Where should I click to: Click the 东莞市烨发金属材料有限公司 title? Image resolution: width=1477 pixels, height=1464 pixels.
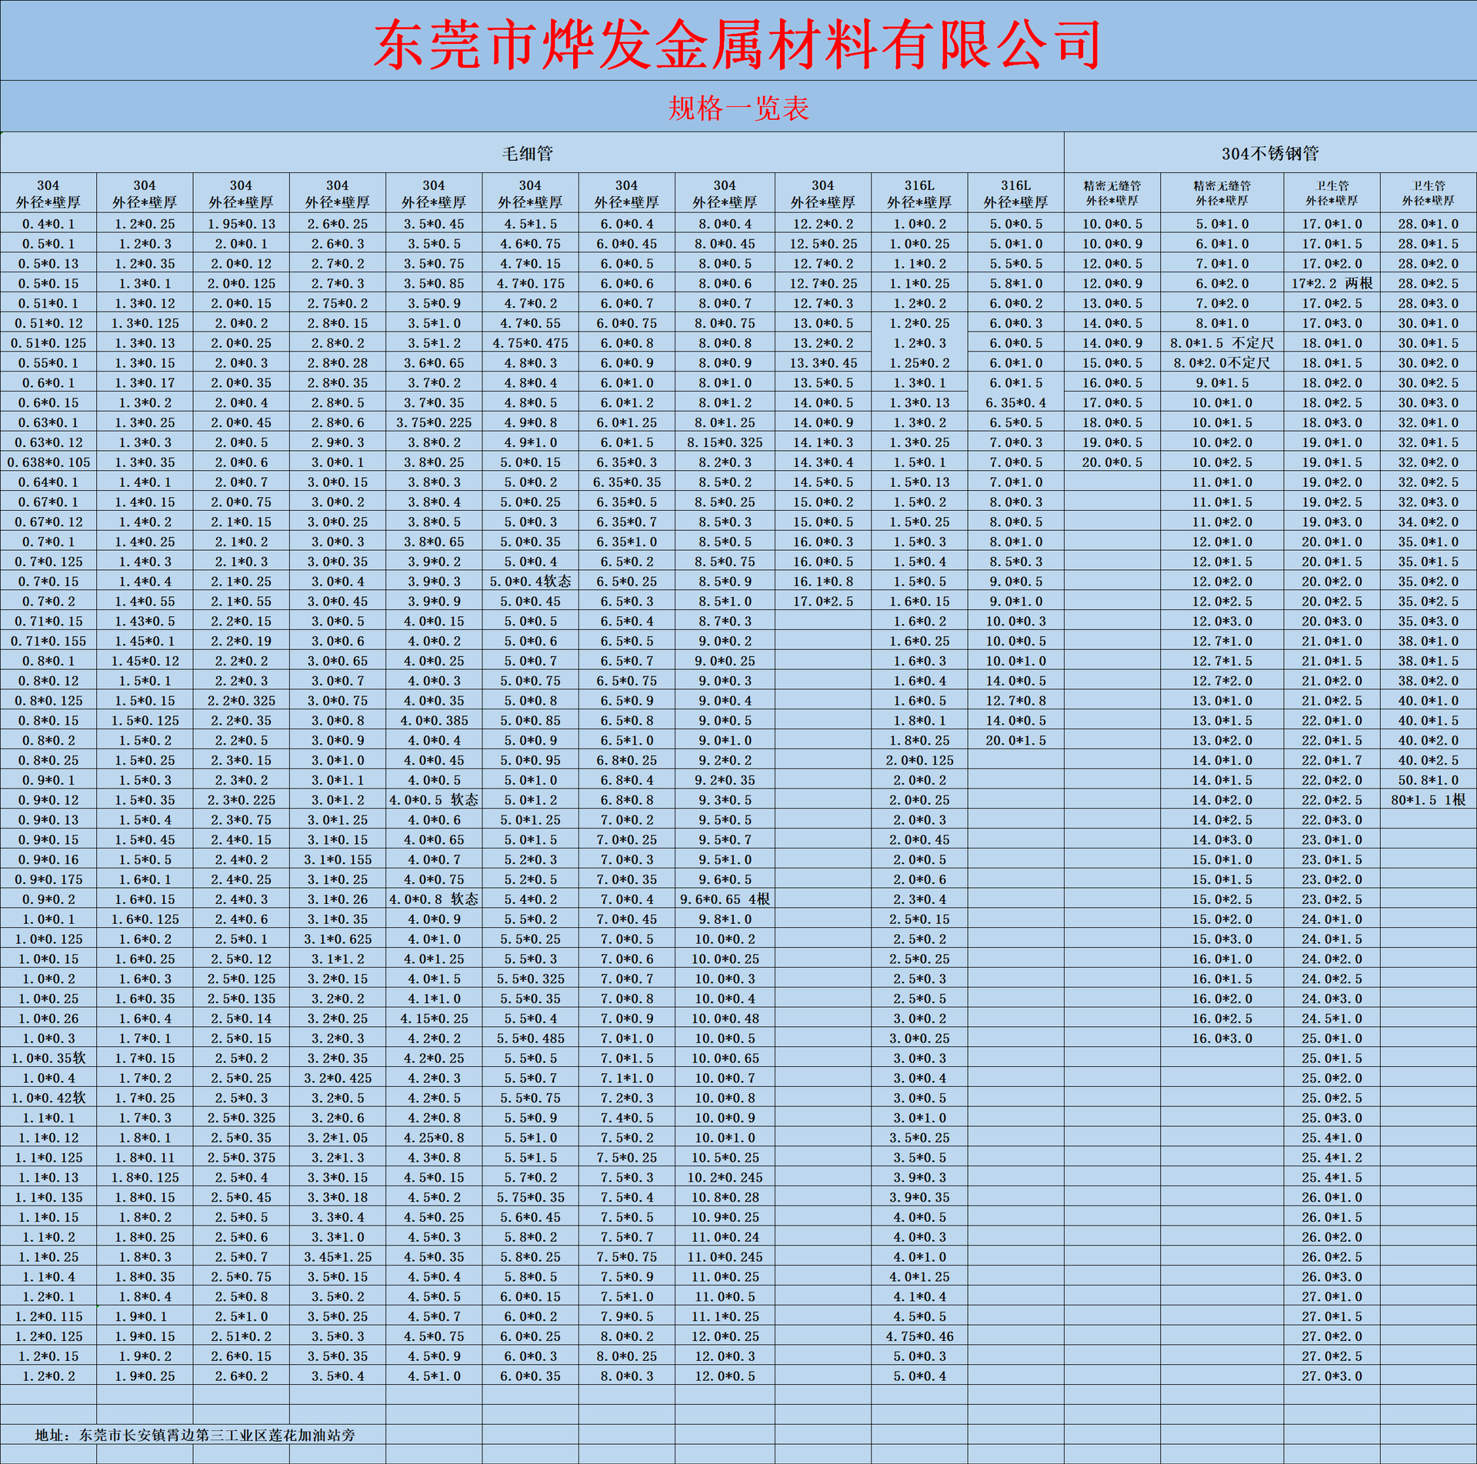(737, 45)
